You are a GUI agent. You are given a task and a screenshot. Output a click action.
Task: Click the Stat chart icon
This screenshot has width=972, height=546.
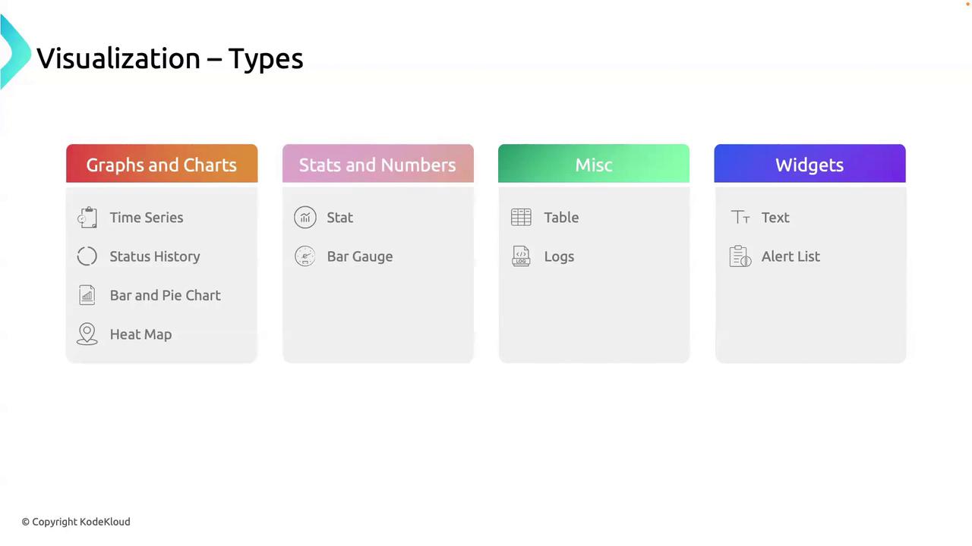click(x=305, y=218)
